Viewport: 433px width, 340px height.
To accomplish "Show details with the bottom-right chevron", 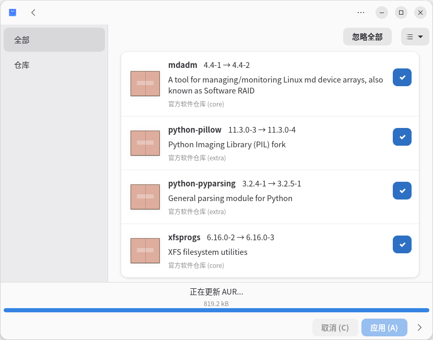I will point(419,327).
